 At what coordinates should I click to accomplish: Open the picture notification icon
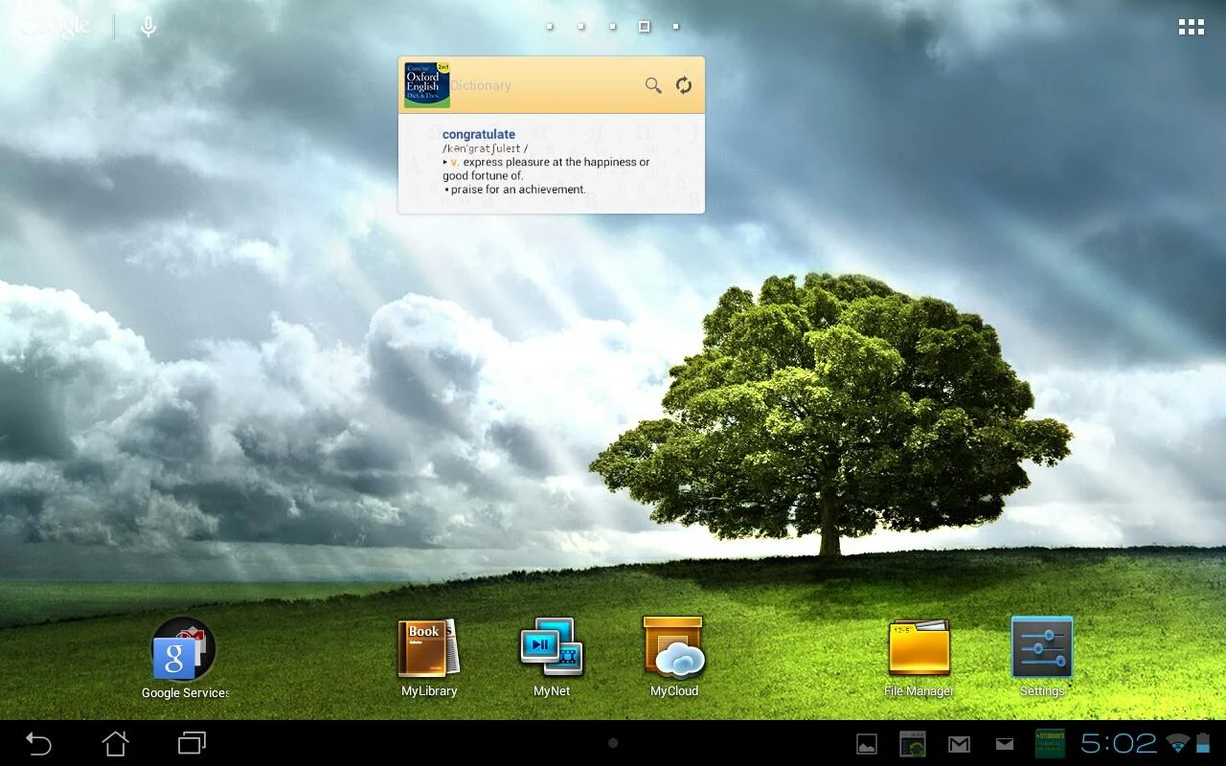point(867,744)
